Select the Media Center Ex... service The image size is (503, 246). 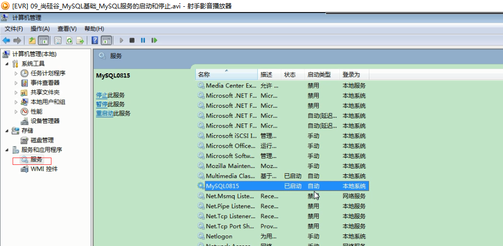231,86
